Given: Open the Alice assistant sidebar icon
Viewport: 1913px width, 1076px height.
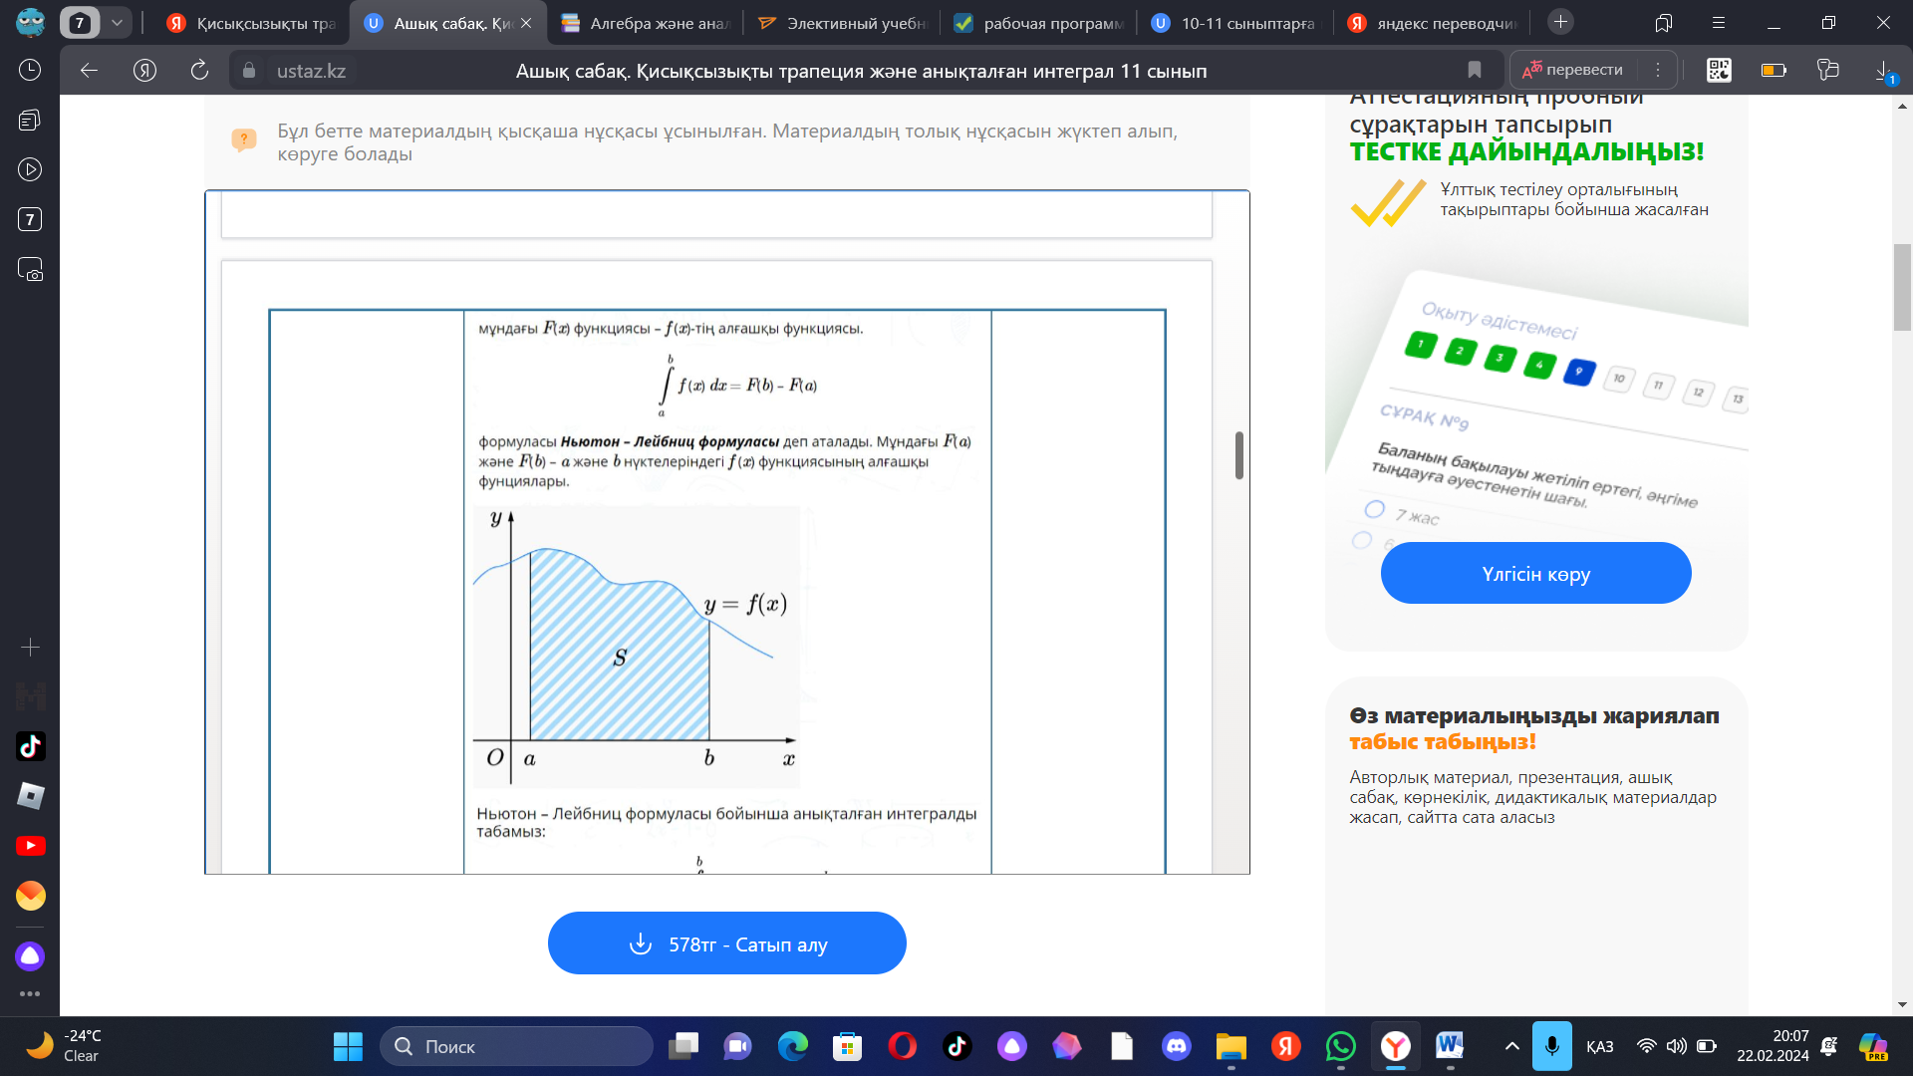Looking at the screenshot, I should pyautogui.click(x=30, y=956).
